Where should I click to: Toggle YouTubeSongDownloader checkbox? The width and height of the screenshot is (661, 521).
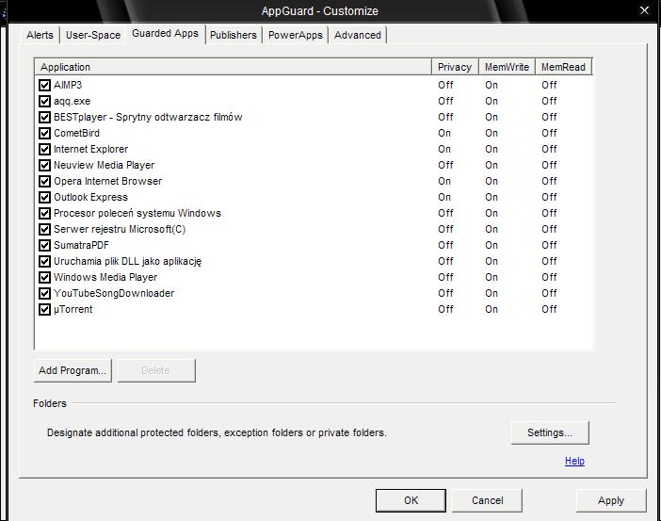click(44, 294)
